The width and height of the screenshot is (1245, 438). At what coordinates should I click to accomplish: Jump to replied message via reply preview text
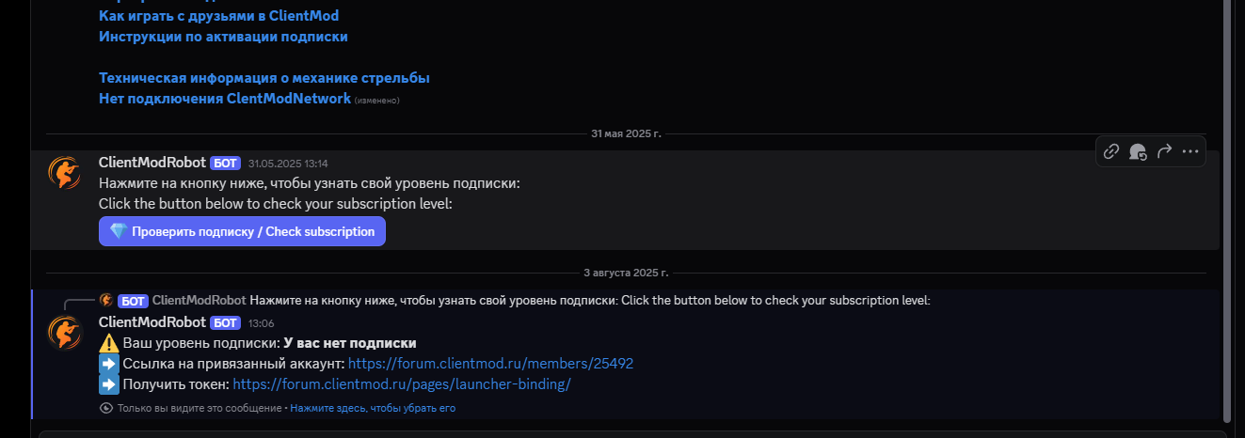589,301
